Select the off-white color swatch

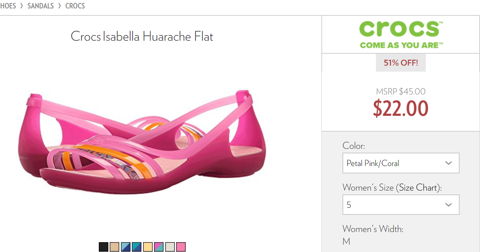click(x=170, y=247)
